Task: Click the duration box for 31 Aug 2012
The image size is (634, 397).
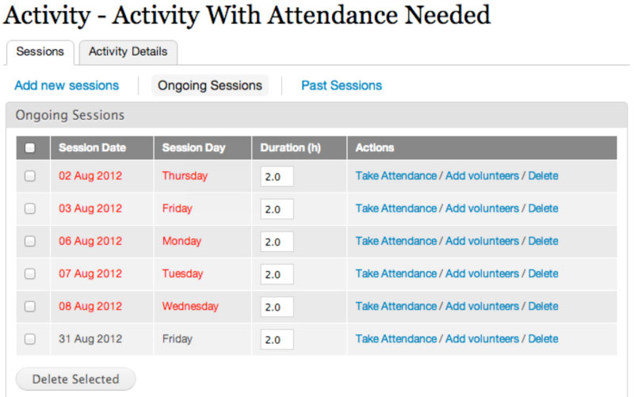Action: 277,340
